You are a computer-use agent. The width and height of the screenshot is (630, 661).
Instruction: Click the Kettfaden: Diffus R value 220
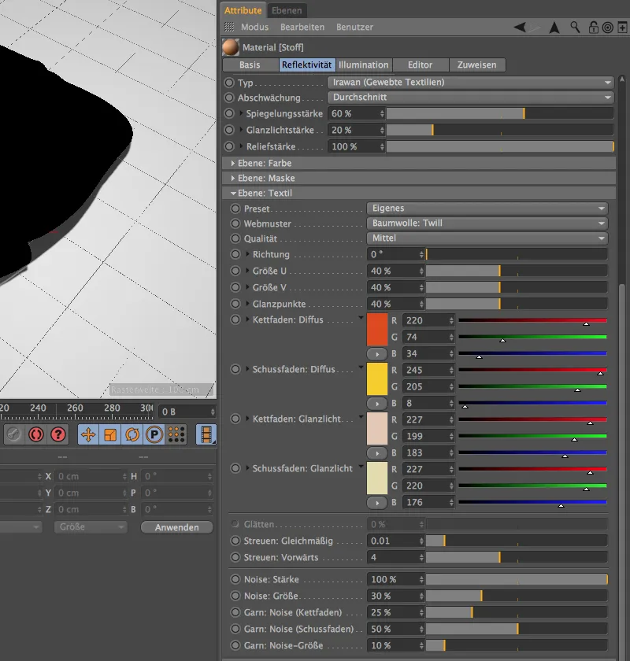click(424, 320)
